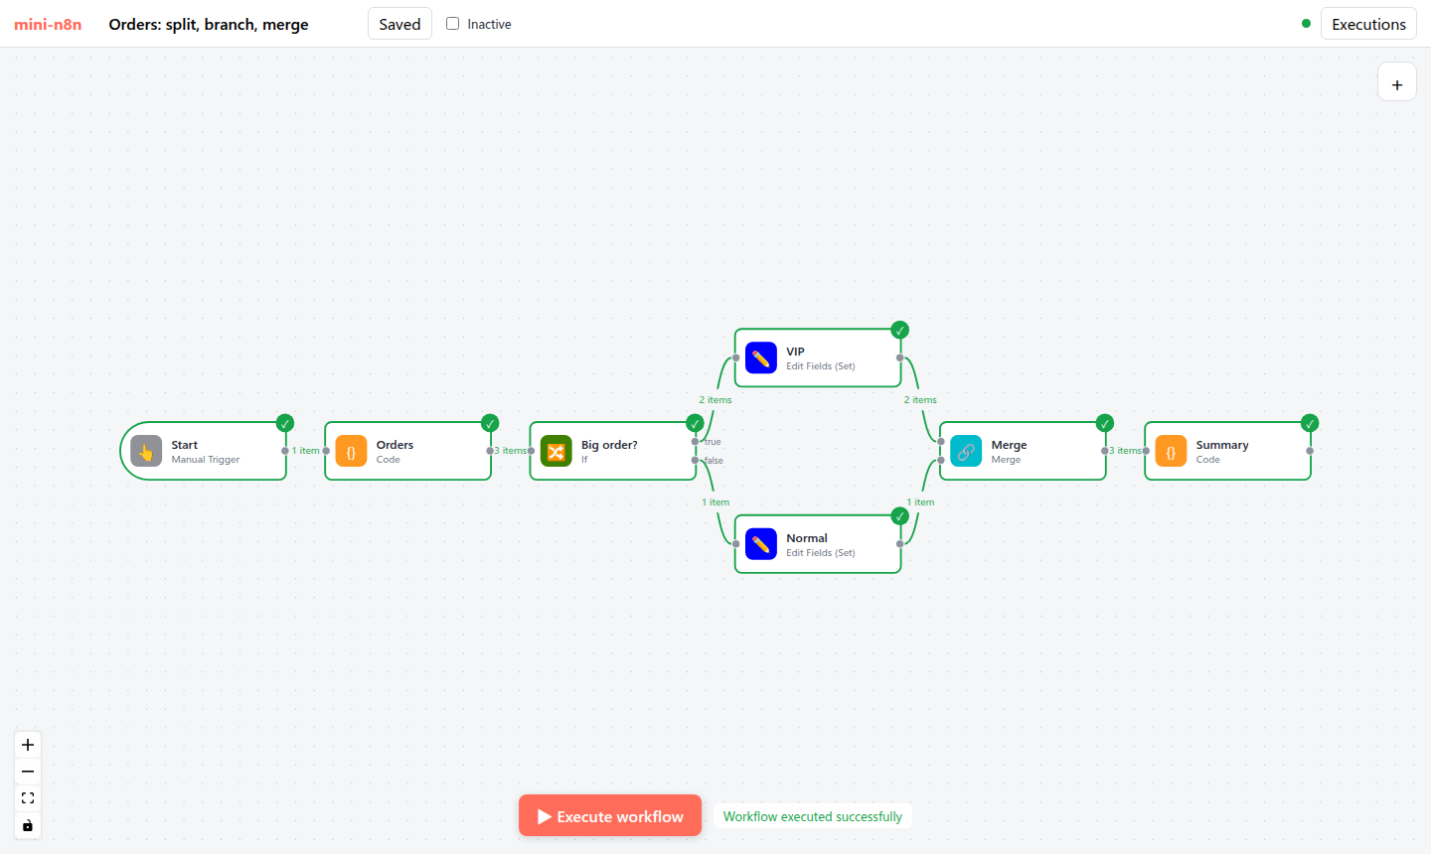
Task: Click the Normal node input port
Action: [x=736, y=544]
